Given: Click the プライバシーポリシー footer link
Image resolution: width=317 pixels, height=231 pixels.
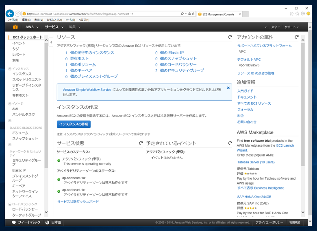Looking at the screenshot, I should pos(269,222).
